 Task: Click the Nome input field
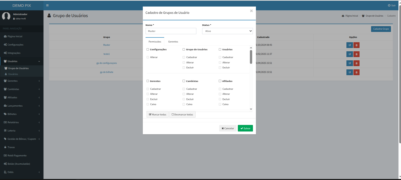tap(171, 31)
